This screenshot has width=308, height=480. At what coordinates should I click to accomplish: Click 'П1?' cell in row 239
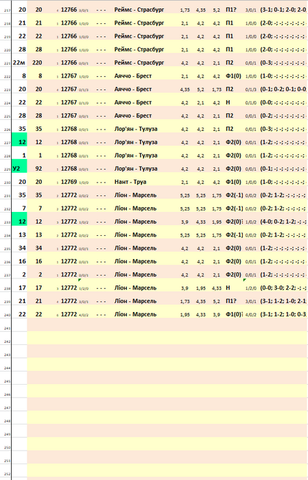(x=231, y=301)
